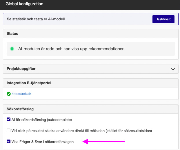Enable the Vid click på resultat checkbox
This screenshot has height=150, width=180.
coord(8,131)
